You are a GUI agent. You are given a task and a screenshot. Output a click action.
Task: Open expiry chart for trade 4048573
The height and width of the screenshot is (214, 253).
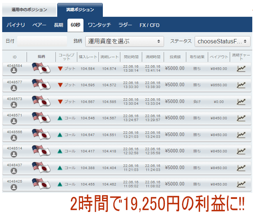(x=241, y=102)
